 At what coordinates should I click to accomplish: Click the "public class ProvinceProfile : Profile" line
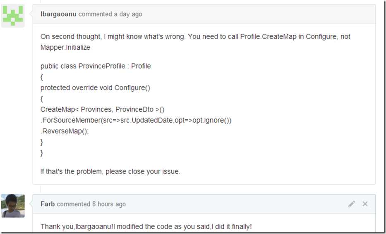coord(96,66)
